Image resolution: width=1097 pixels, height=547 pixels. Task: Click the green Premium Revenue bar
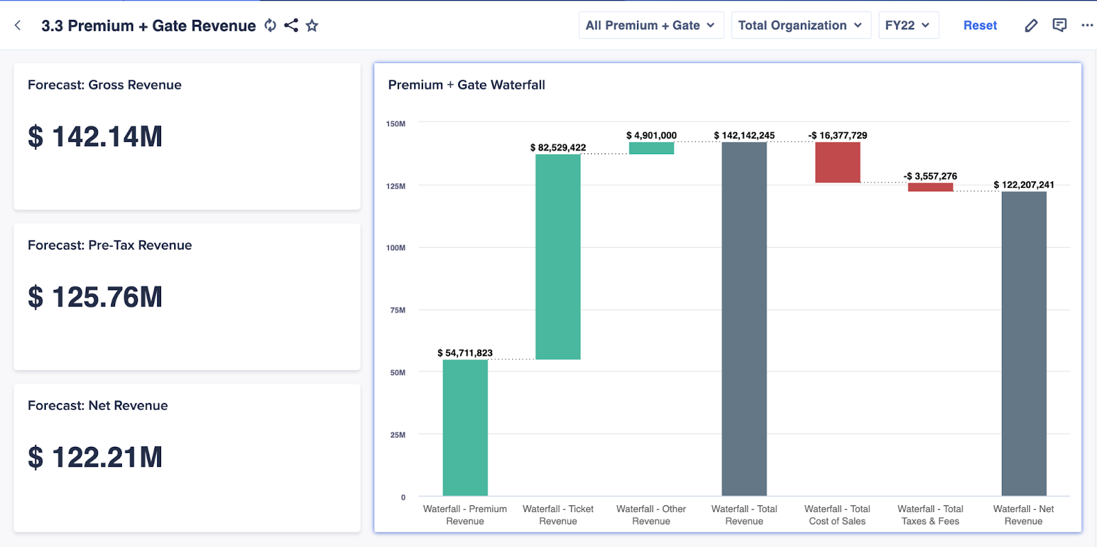point(465,427)
